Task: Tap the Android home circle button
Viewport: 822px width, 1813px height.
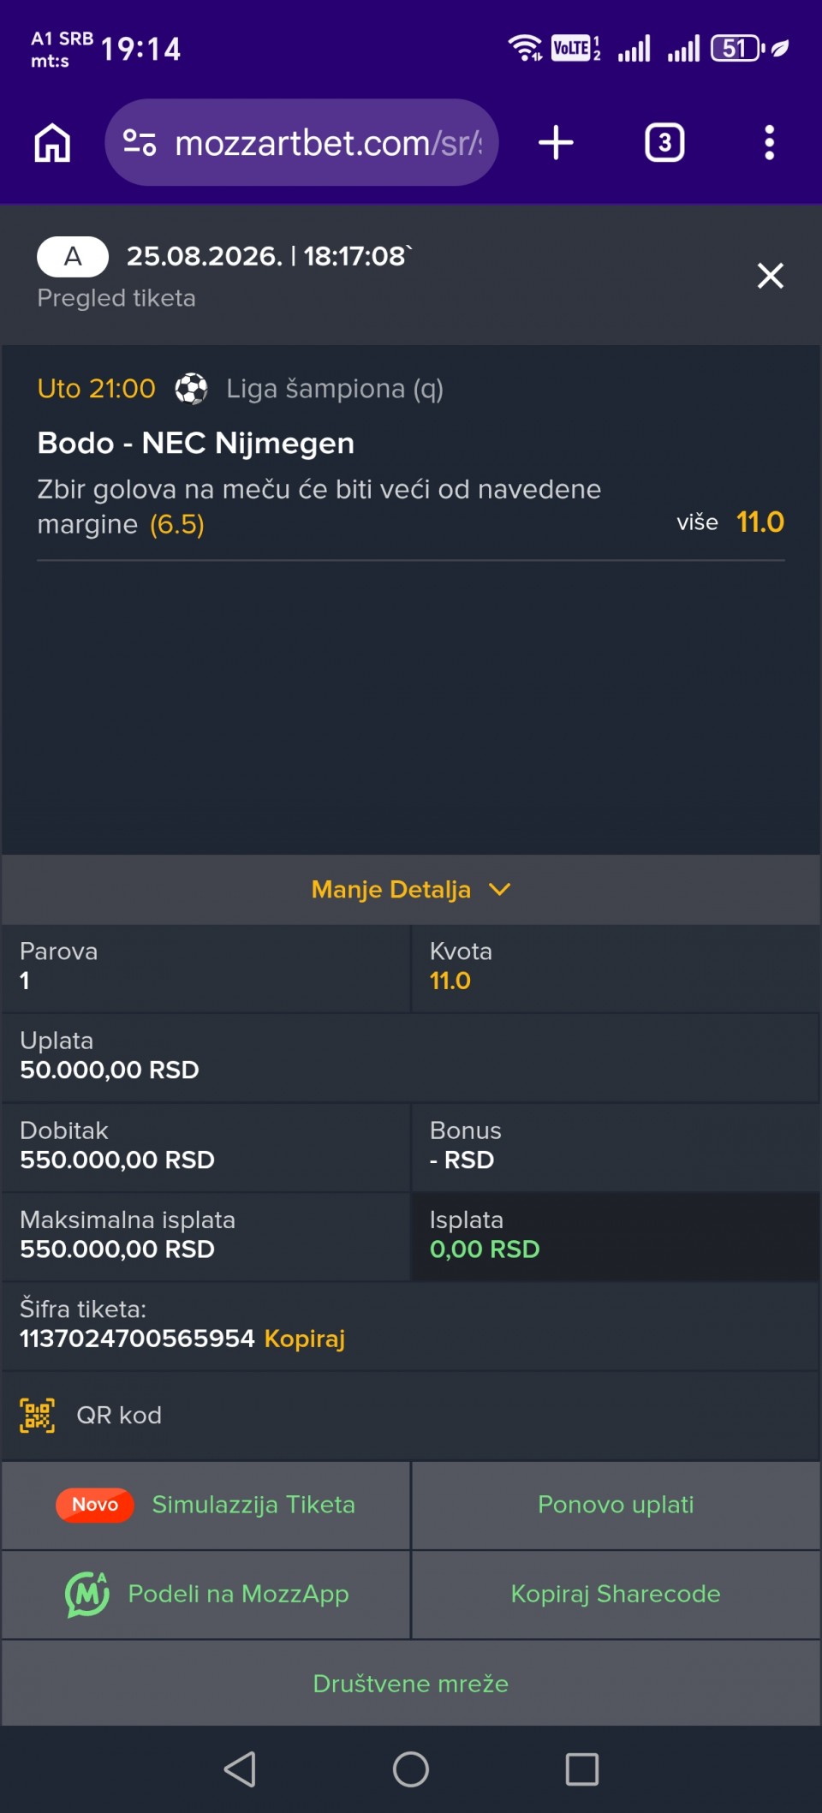Action: pyautogui.click(x=411, y=1768)
